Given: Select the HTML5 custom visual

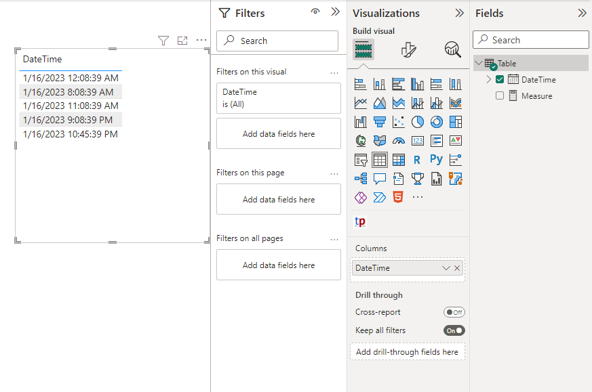Looking at the screenshot, I should coord(398,197).
